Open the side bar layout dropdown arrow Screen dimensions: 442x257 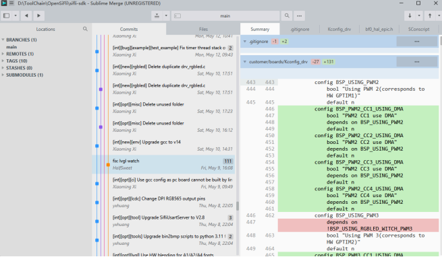16,15
